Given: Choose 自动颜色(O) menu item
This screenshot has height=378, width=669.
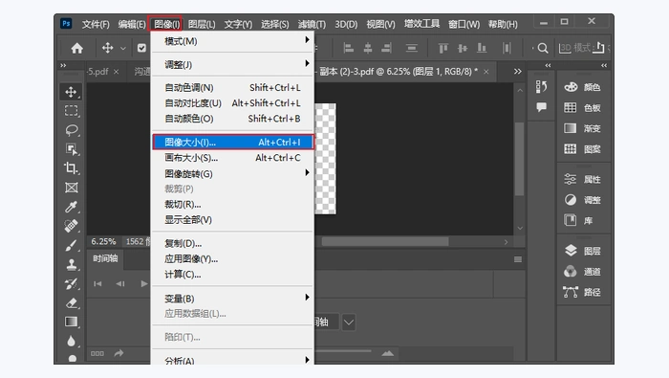Looking at the screenshot, I should point(232,119).
